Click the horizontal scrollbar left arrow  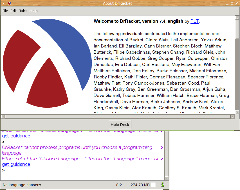click(x=3, y=117)
